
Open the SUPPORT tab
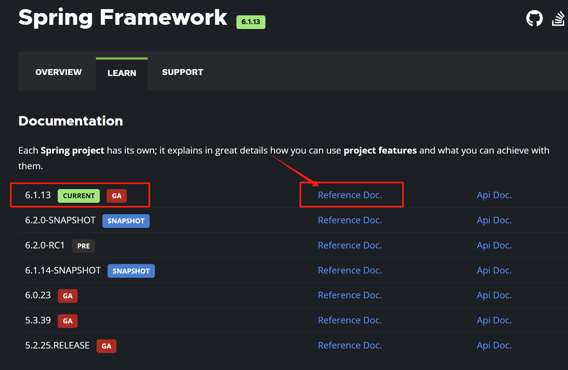coord(183,72)
